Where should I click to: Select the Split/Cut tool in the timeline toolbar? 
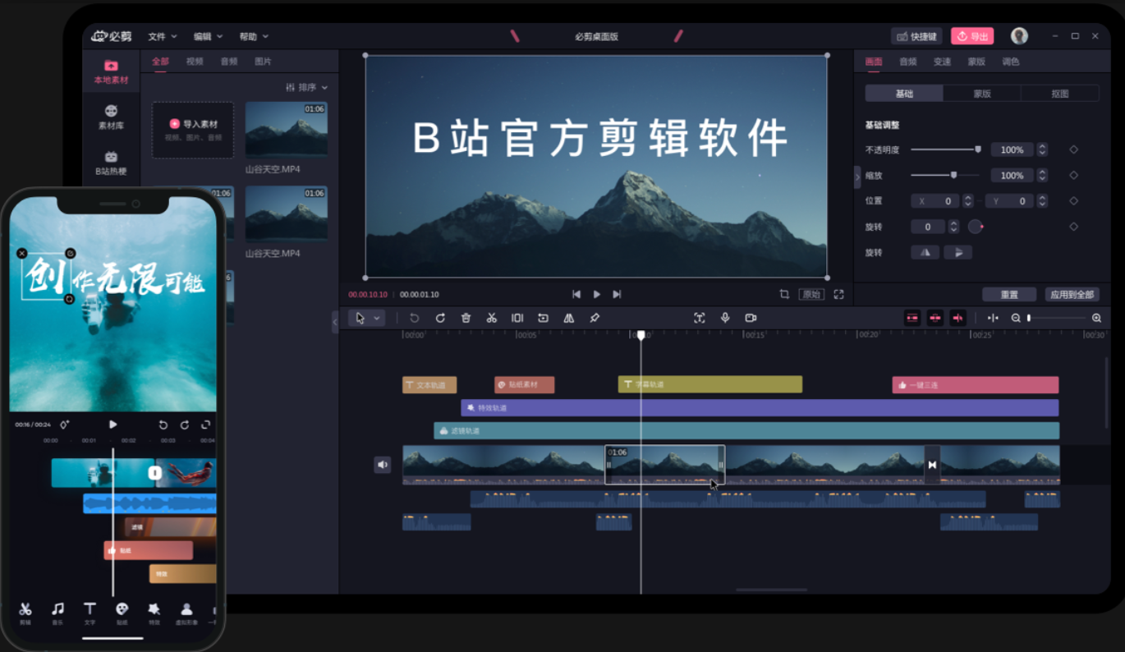coord(491,318)
